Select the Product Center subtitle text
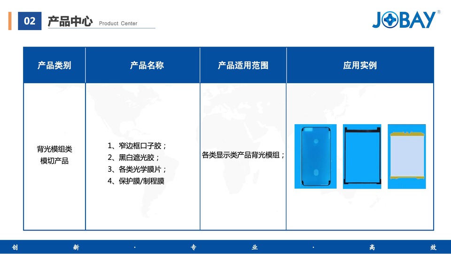The image size is (451, 254). (x=118, y=23)
